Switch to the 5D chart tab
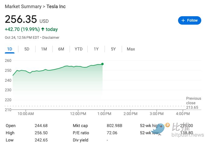 click(27, 49)
